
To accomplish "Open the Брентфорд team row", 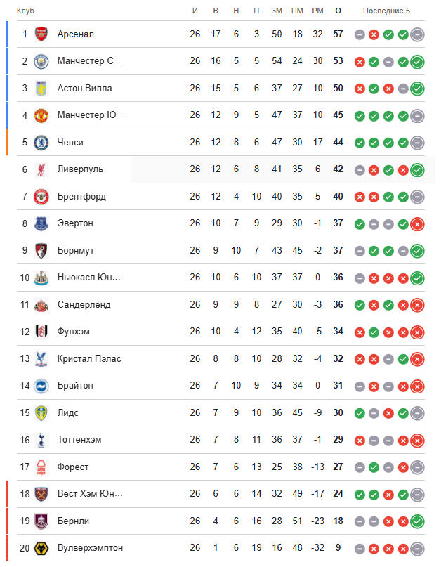I will [81, 197].
